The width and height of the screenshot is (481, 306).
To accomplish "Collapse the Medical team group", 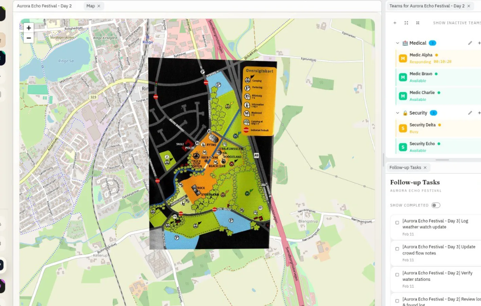I will click(397, 43).
